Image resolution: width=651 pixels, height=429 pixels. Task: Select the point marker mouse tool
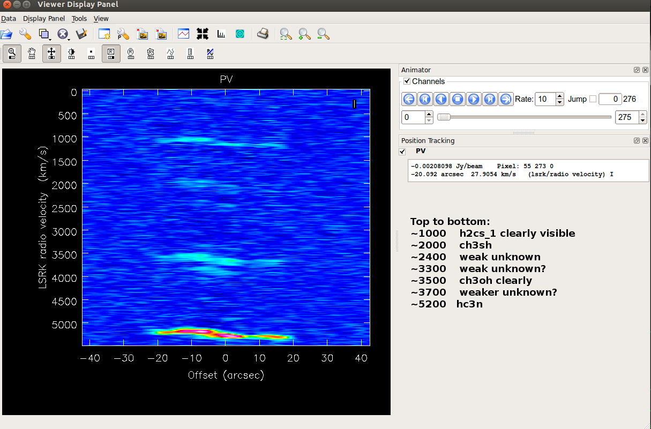[91, 54]
